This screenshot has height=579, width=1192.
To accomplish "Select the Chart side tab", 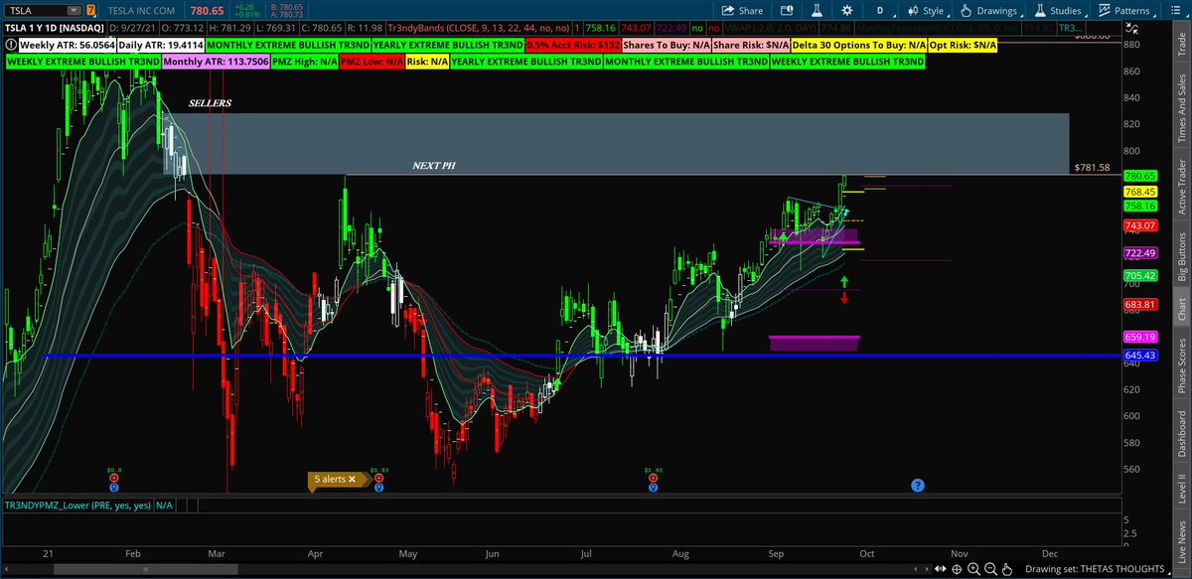I will coord(1182,310).
